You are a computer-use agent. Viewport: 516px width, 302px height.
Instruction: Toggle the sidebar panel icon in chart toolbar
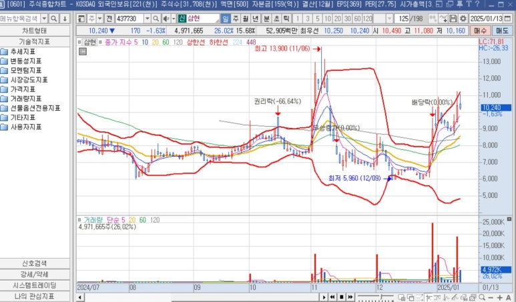[81, 19]
